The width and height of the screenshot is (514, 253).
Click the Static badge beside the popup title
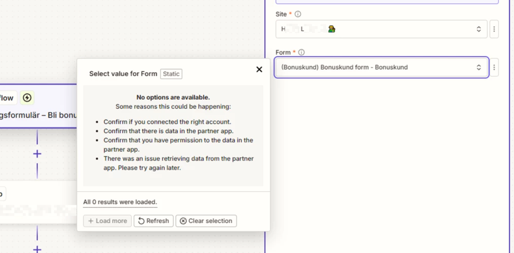[x=171, y=74]
